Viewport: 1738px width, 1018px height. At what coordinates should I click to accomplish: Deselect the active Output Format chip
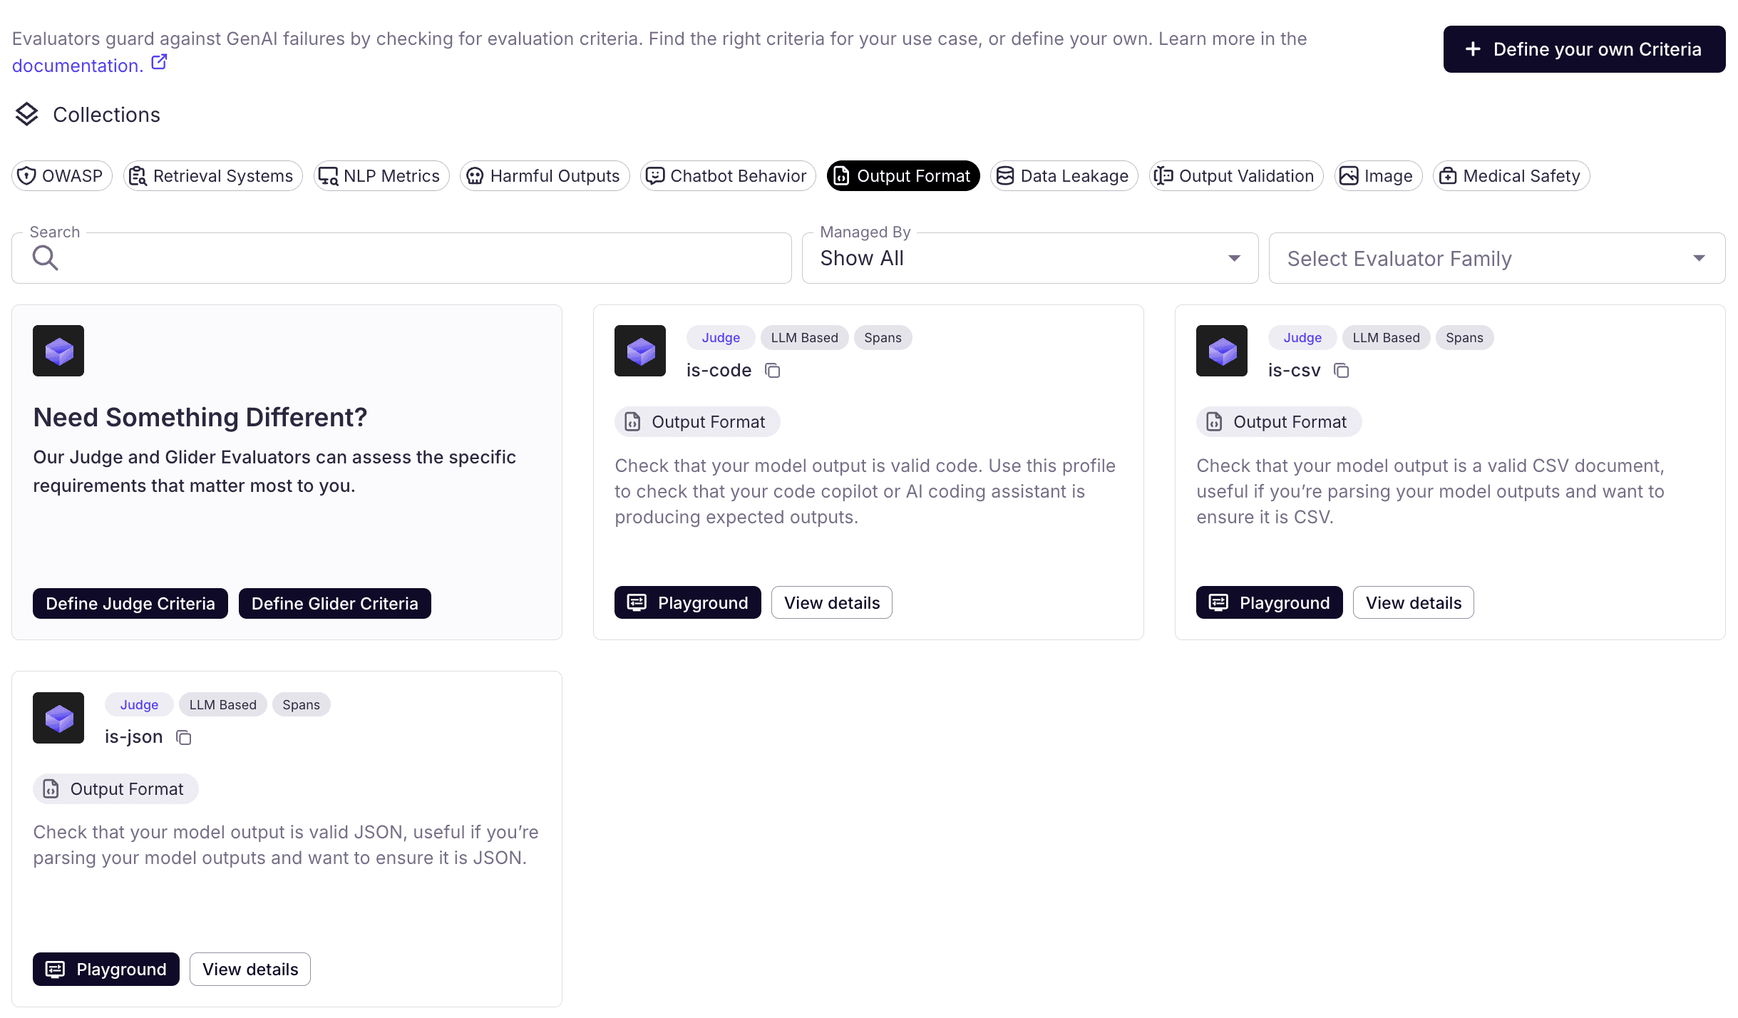[x=903, y=176]
